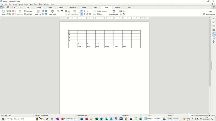Click the Percent number format icon
This screenshot has height=121, width=216.
[120, 14]
